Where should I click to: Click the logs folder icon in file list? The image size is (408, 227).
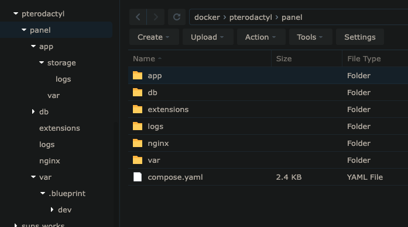click(138, 127)
